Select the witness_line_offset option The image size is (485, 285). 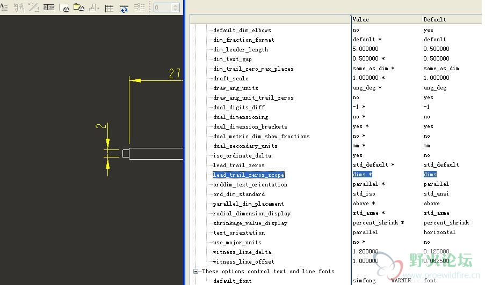(x=243, y=261)
